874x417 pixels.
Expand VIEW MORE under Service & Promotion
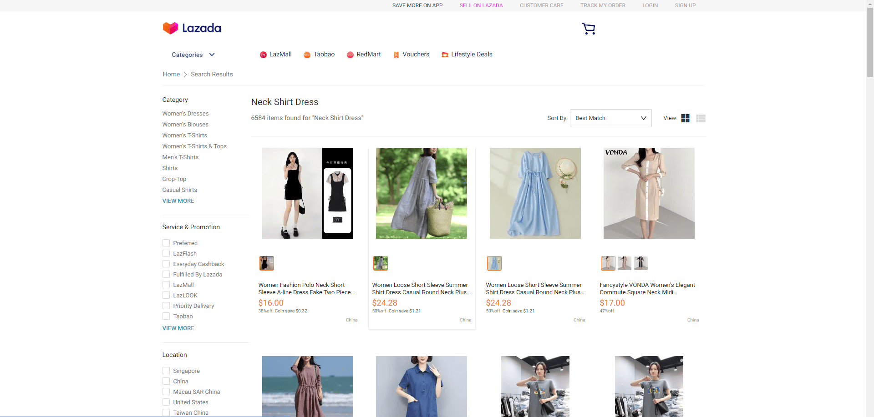click(x=178, y=328)
